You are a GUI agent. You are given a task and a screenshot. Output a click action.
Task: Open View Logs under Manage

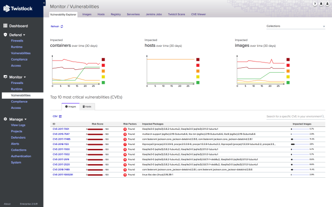18,125
